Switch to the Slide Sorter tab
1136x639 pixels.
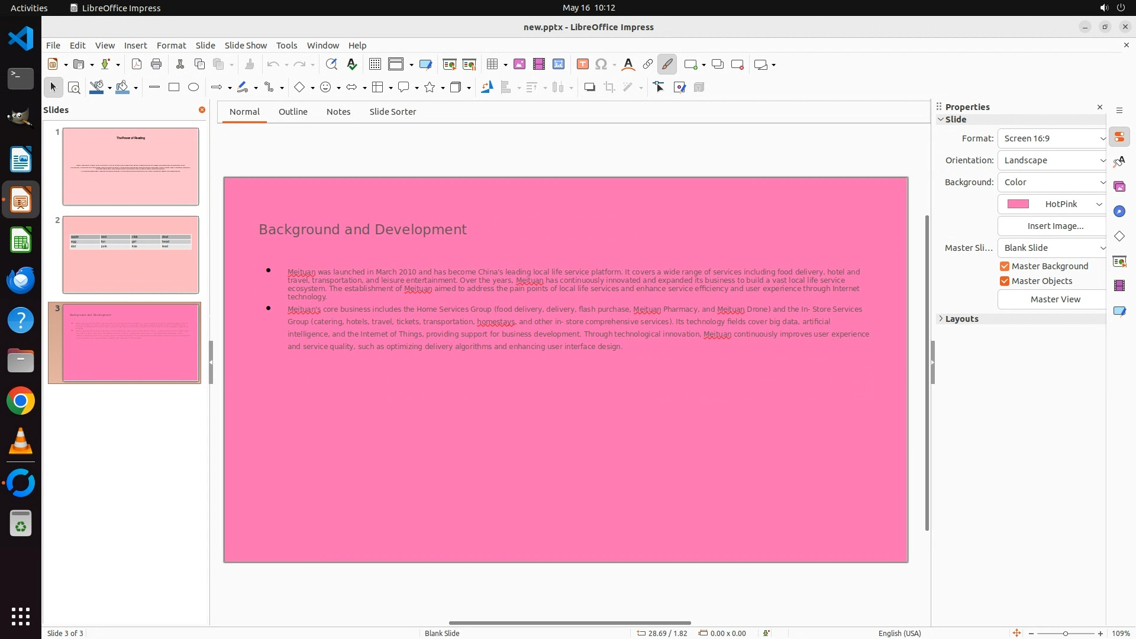coord(392,112)
